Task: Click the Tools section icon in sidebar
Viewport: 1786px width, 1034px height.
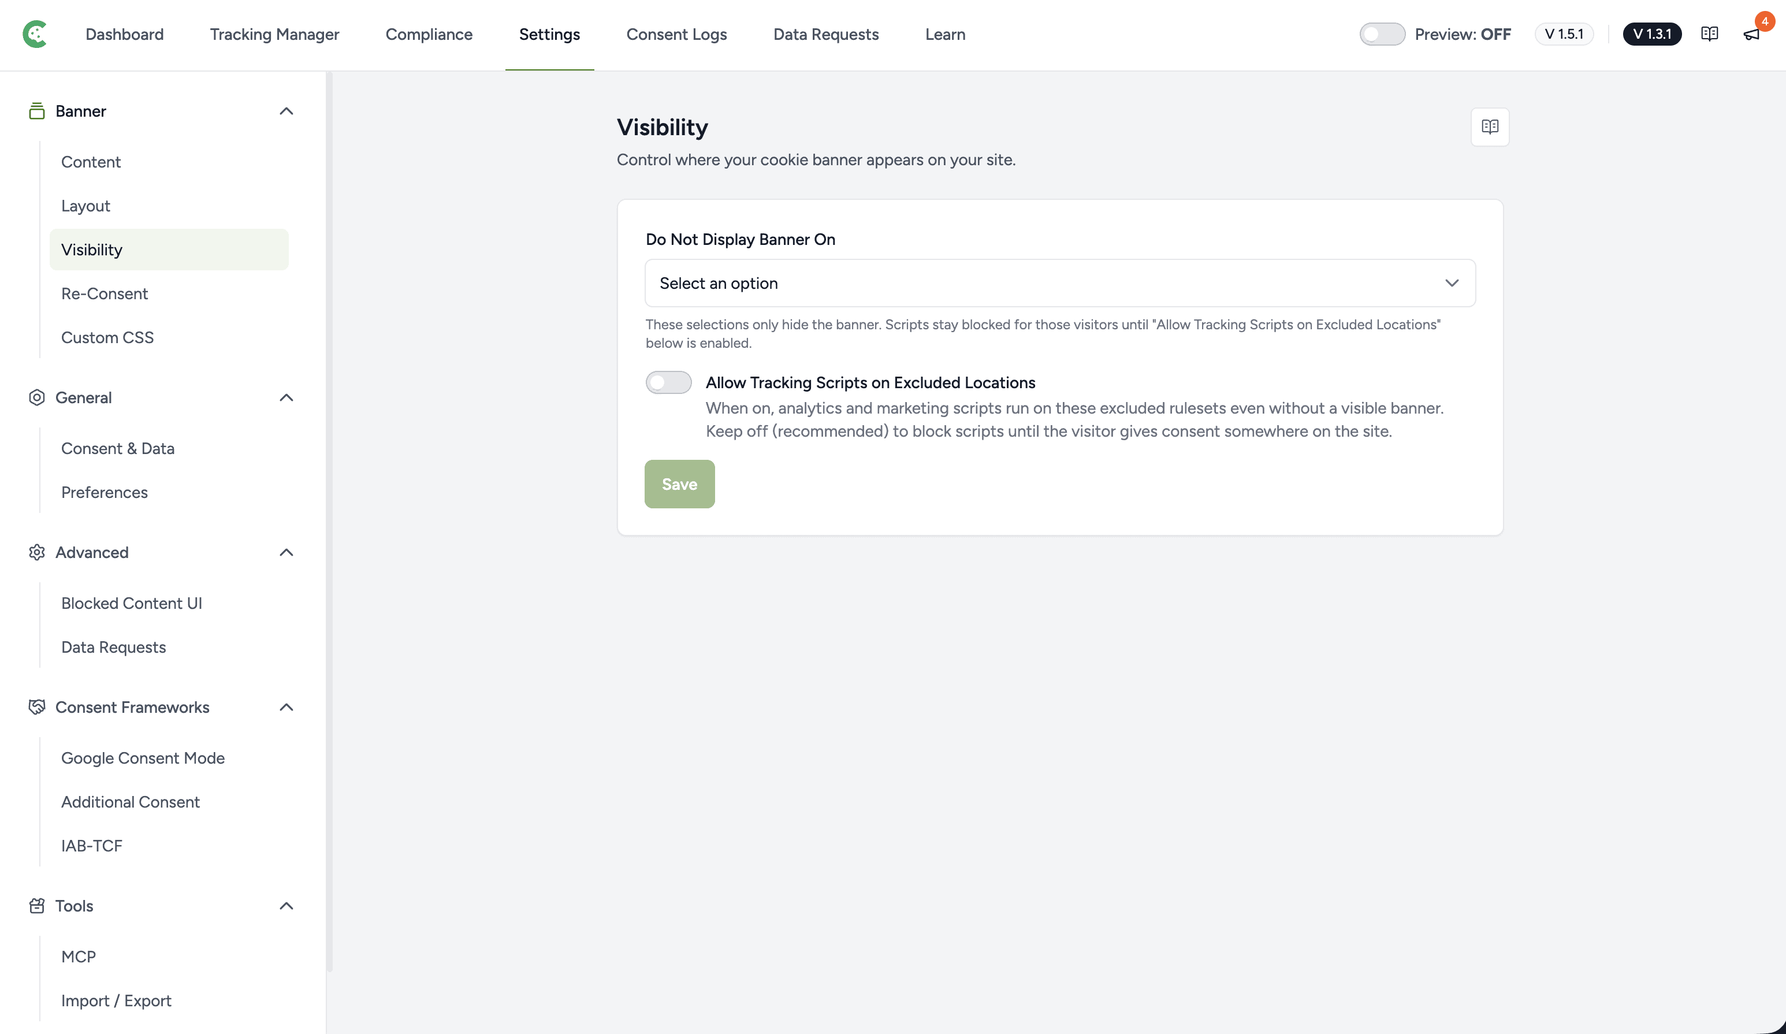Action: pyautogui.click(x=37, y=906)
